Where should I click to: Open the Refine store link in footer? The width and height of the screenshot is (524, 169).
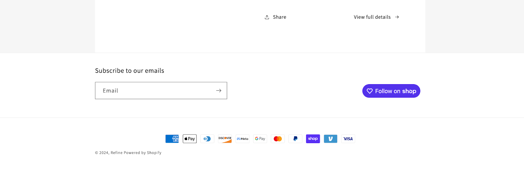coord(117,153)
